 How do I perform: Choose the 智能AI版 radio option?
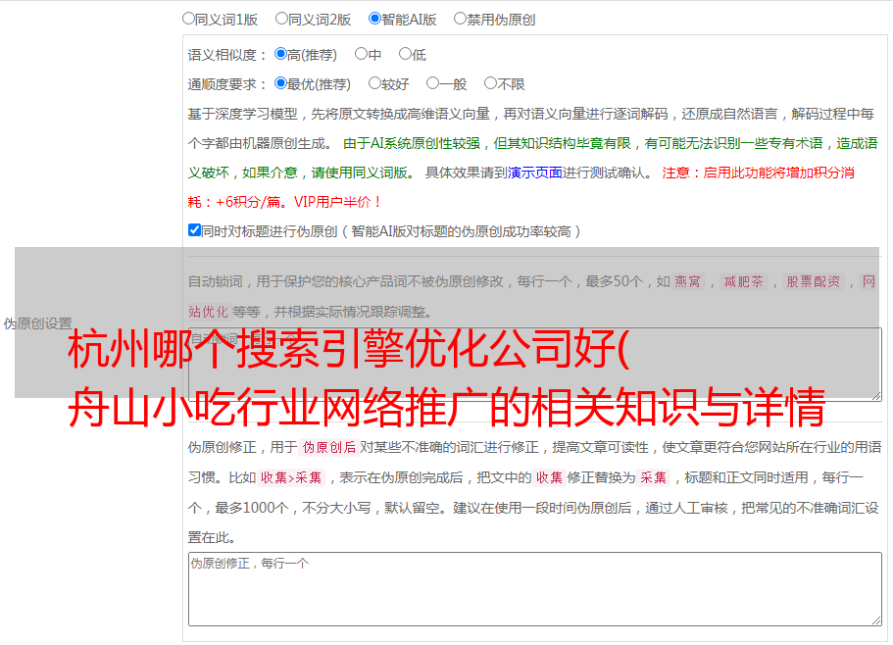point(374,19)
